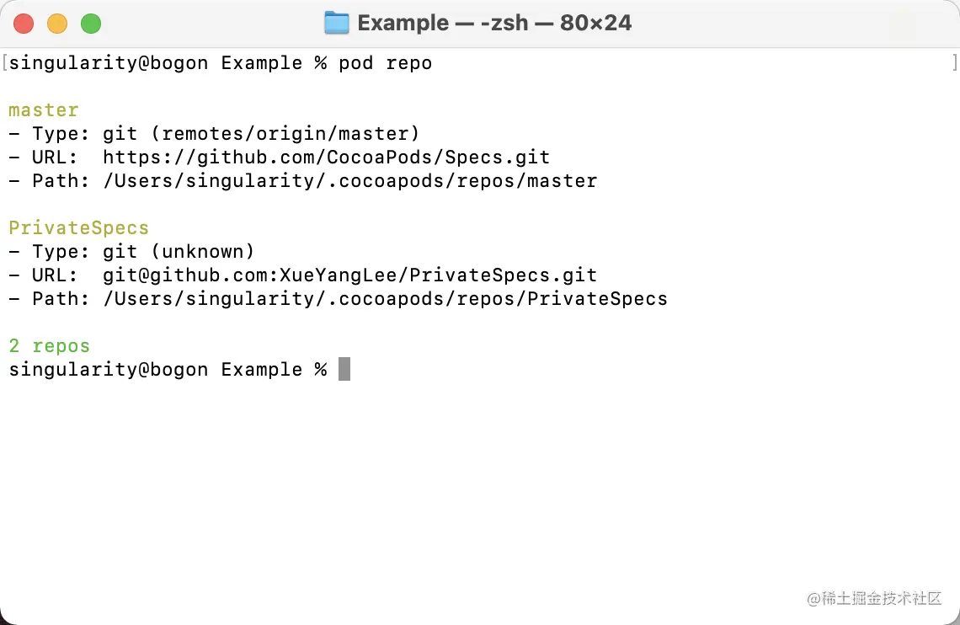Select the master repo heading
Screen dimensions: 960x625
[x=43, y=110]
